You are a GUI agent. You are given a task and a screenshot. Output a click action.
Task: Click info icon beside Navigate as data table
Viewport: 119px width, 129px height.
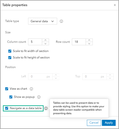(46, 108)
